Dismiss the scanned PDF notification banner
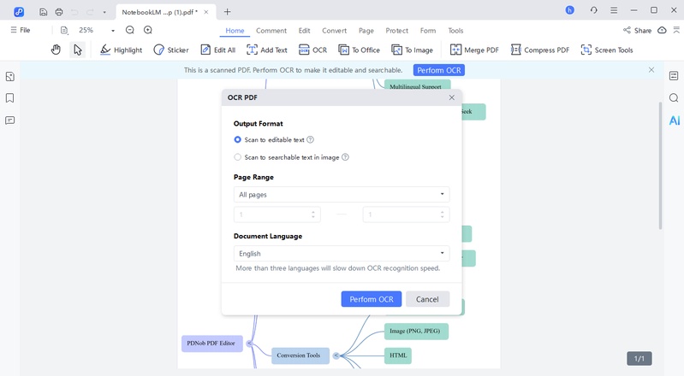The image size is (684, 376). pyautogui.click(x=651, y=70)
